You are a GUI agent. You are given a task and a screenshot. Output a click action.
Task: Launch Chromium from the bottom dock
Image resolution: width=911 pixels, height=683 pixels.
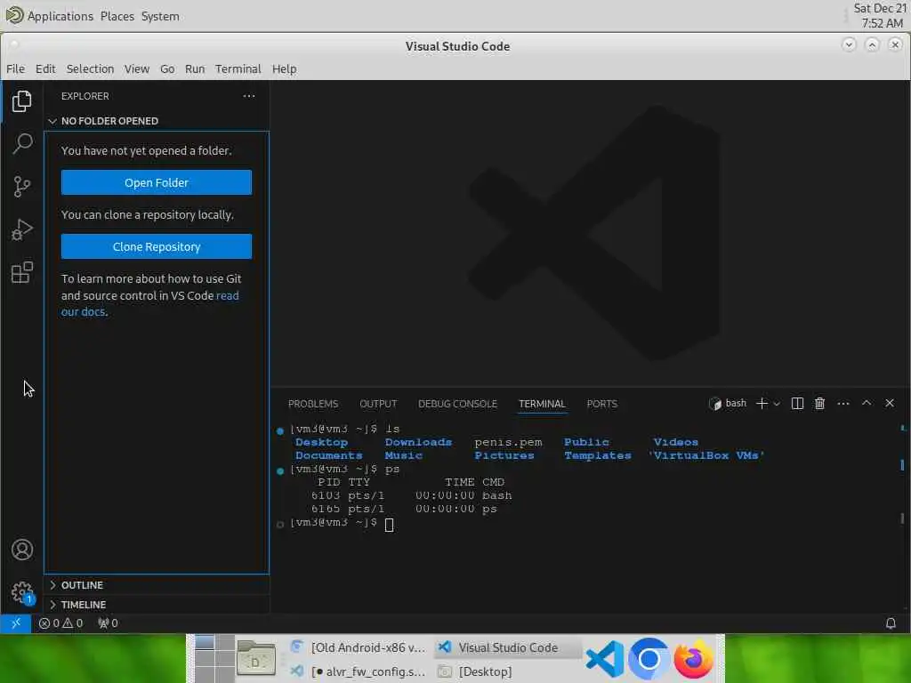(x=649, y=659)
